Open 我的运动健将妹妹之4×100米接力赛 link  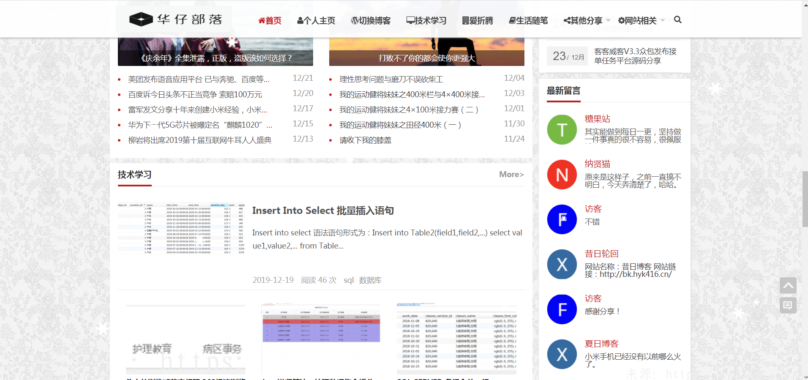click(409, 110)
